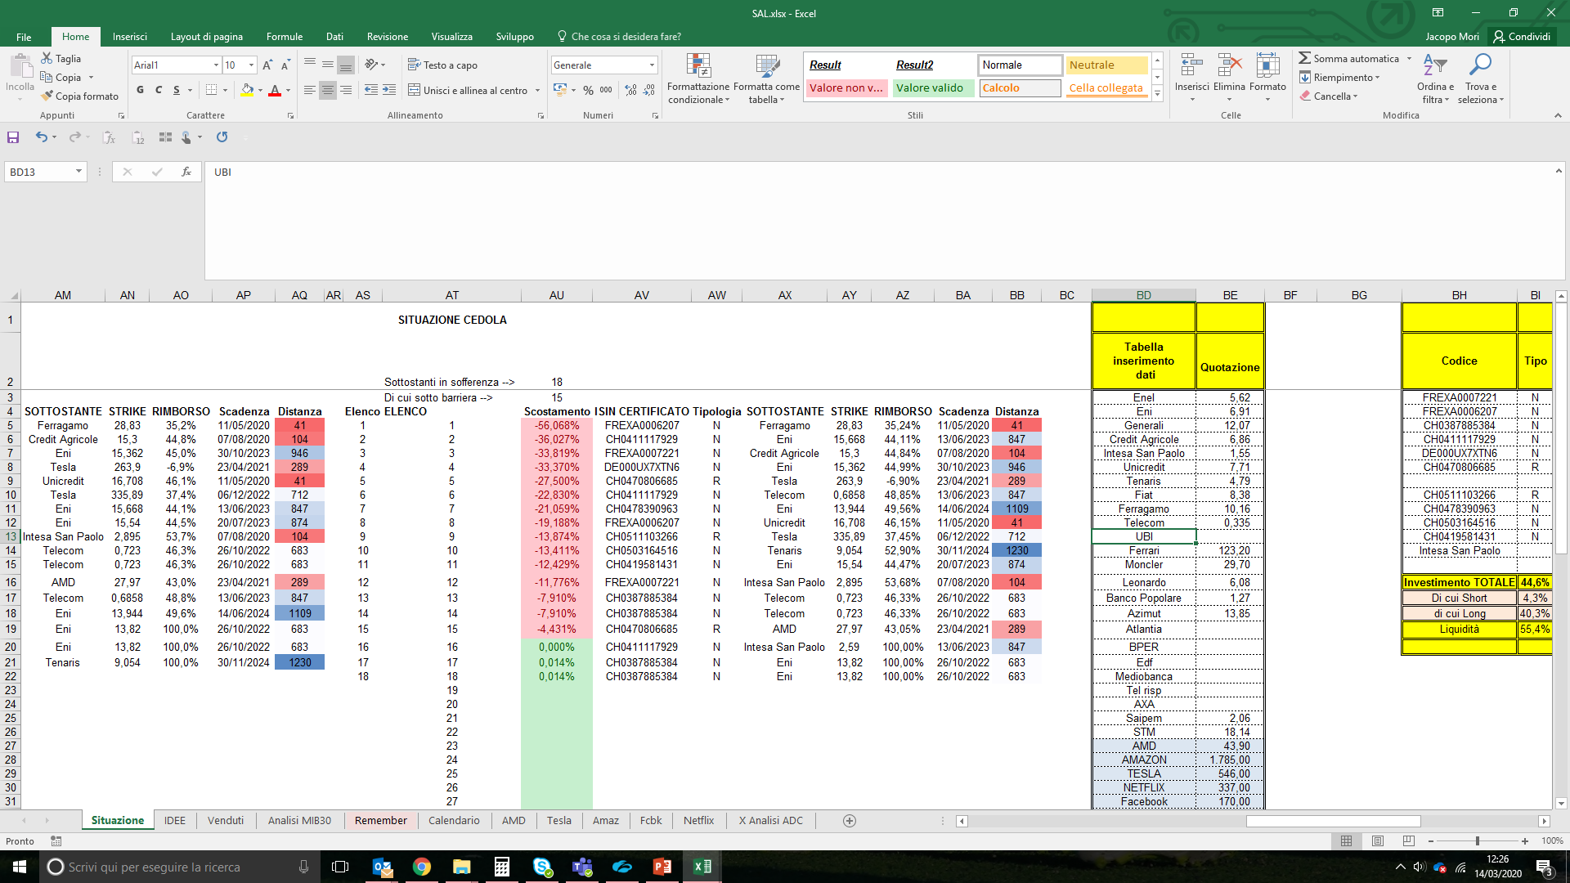
Task: Add a new sheet with plus button
Action: pos(850,821)
